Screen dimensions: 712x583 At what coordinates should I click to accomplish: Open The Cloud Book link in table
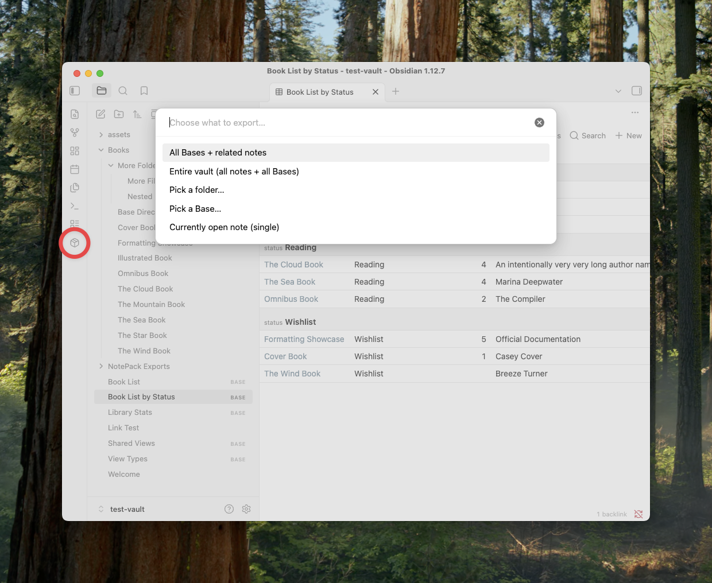point(293,265)
